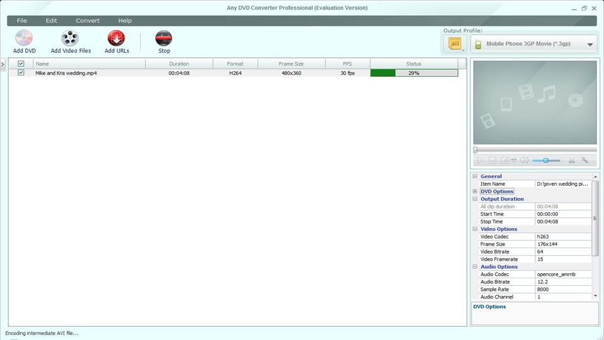
Task: Click the video preview area
Action: 535,102
